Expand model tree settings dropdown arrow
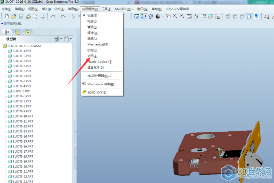This screenshot has width=274, height=183. (x=61, y=39)
